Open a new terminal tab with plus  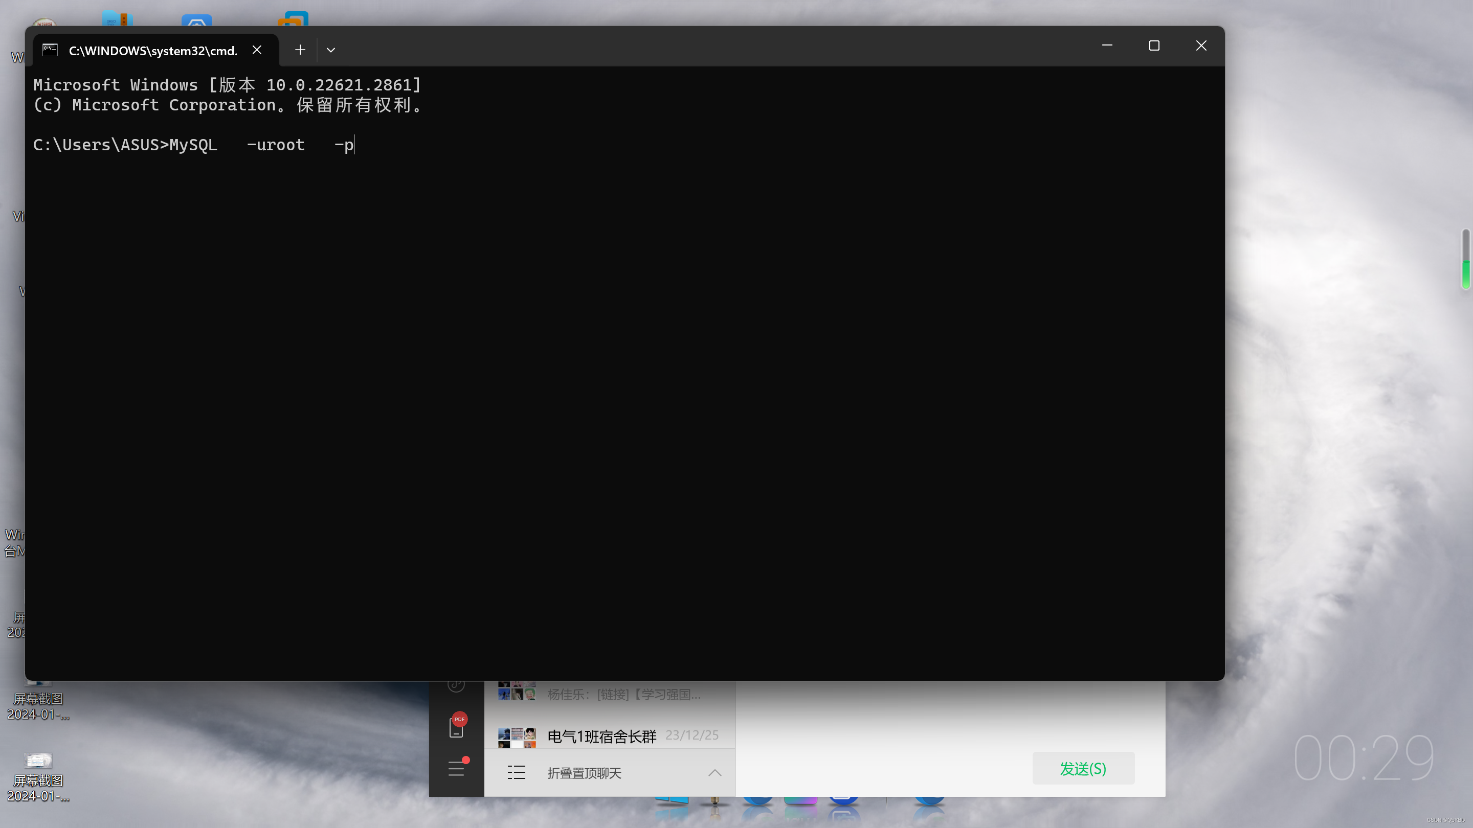pyautogui.click(x=300, y=50)
